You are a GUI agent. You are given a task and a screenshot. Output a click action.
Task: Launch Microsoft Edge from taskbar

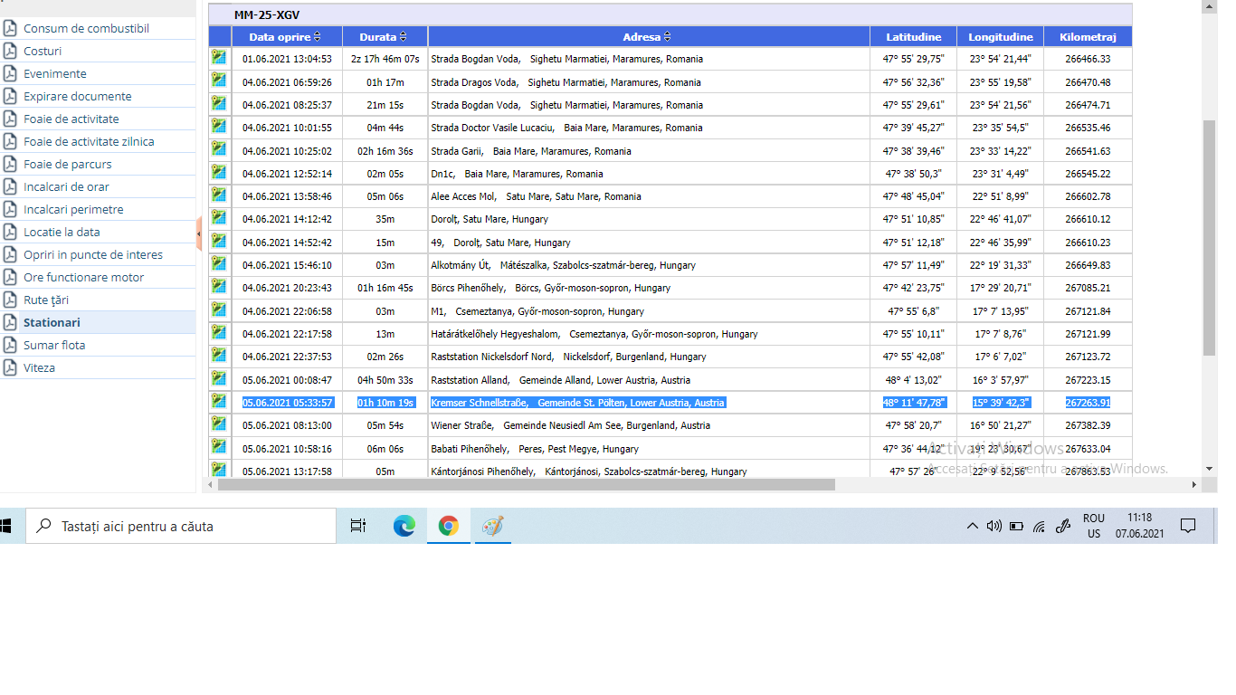click(404, 526)
